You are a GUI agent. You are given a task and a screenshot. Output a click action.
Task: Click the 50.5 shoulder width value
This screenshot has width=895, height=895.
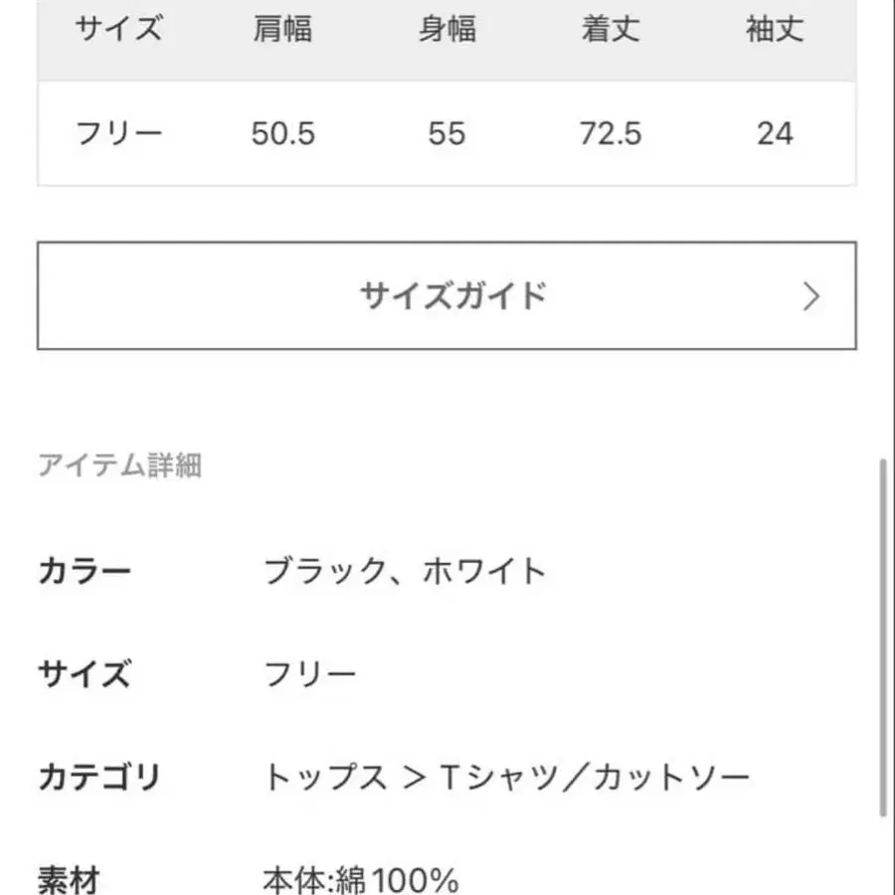coord(282,133)
